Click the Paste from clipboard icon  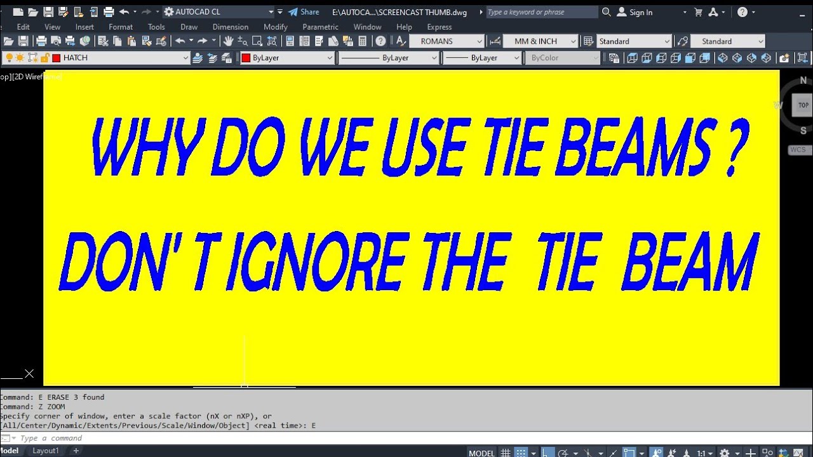131,41
